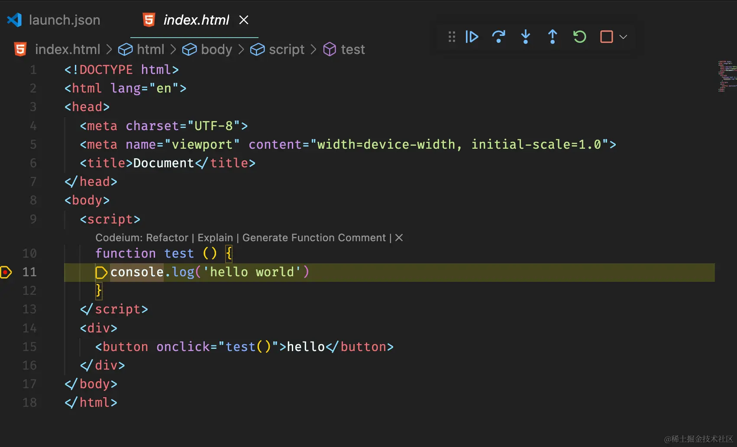Click the inline breakpoint marker before console

[101, 272]
